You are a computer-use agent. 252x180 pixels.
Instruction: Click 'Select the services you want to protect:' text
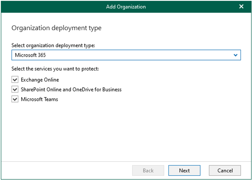pyautogui.click(x=55, y=69)
